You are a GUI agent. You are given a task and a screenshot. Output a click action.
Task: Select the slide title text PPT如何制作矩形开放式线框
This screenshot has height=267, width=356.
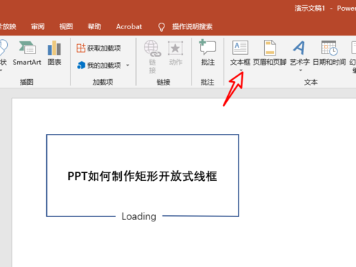click(142, 176)
